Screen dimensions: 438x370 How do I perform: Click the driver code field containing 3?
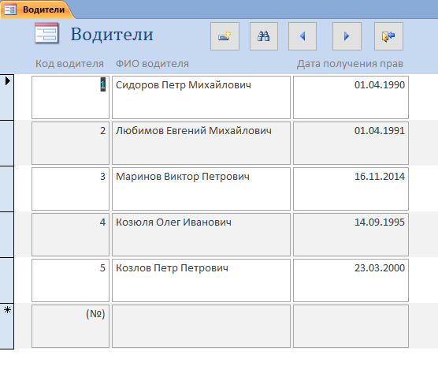[x=70, y=189]
